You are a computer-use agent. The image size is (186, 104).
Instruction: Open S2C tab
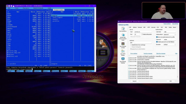[162, 27]
